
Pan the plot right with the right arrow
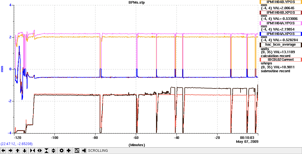10,151
